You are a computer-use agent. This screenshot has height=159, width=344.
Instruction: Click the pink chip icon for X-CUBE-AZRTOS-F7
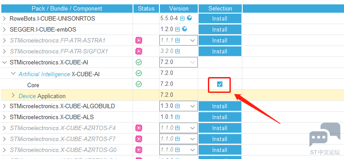139,139
